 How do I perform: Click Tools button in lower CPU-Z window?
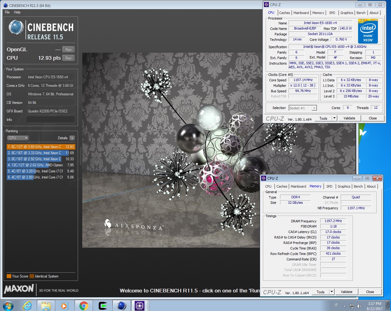tap(321, 292)
